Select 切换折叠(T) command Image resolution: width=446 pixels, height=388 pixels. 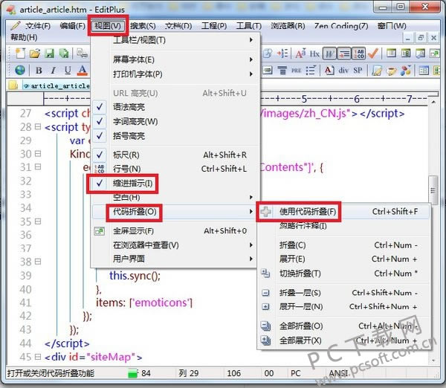pos(344,274)
